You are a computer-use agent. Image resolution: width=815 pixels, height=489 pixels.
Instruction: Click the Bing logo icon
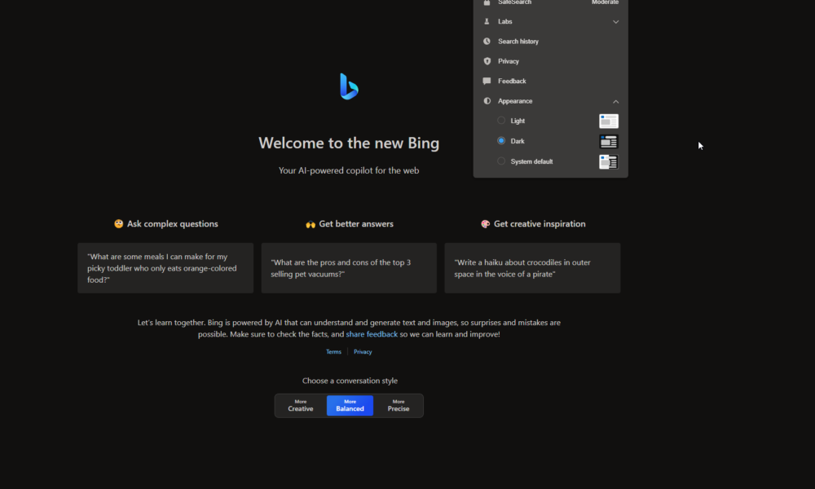pyautogui.click(x=349, y=86)
